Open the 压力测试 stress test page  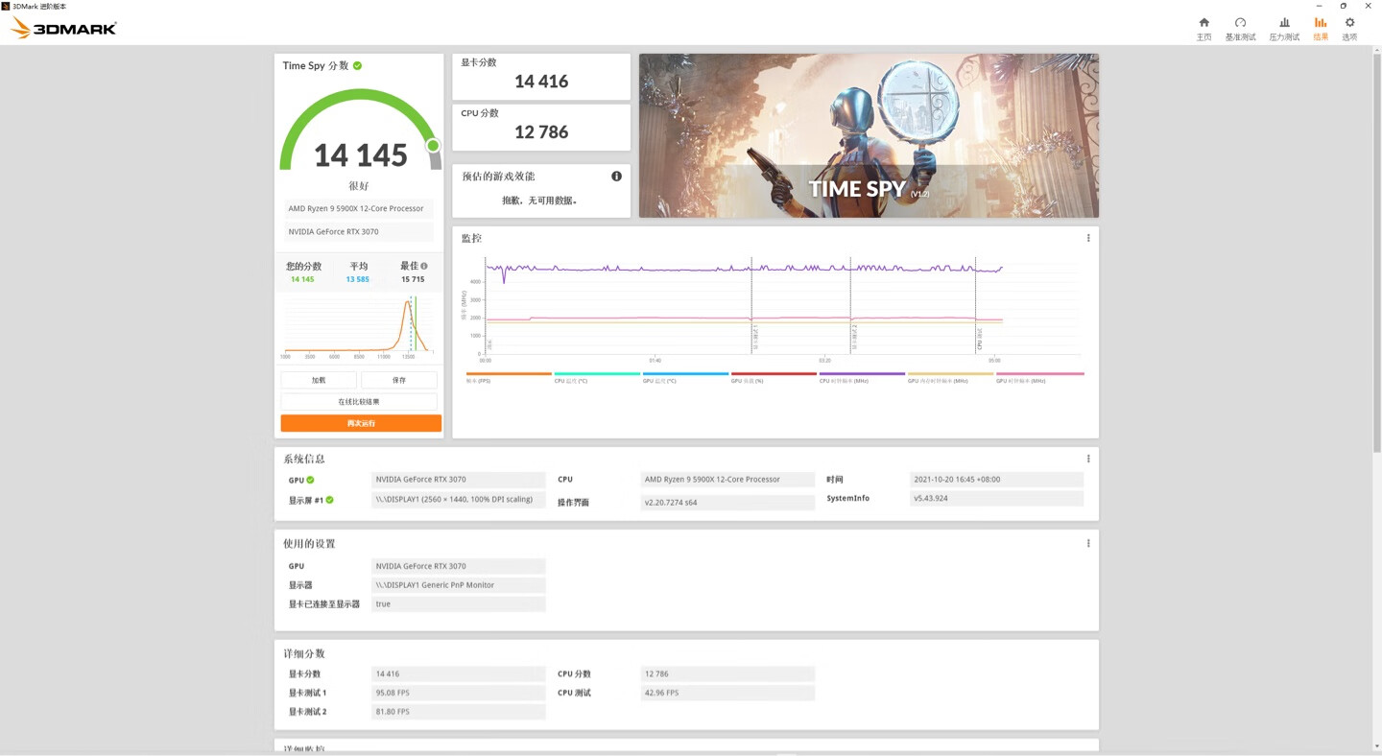coord(1283,27)
